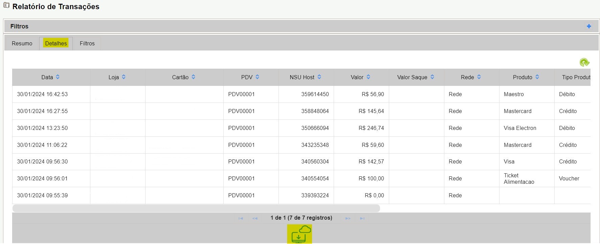Sort table by Data column arrows

pos(58,77)
